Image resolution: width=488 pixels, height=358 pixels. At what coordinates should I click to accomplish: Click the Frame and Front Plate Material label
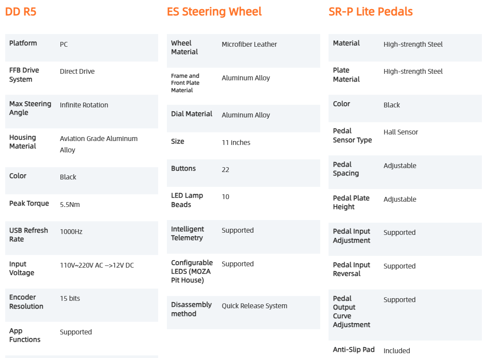coord(185,83)
